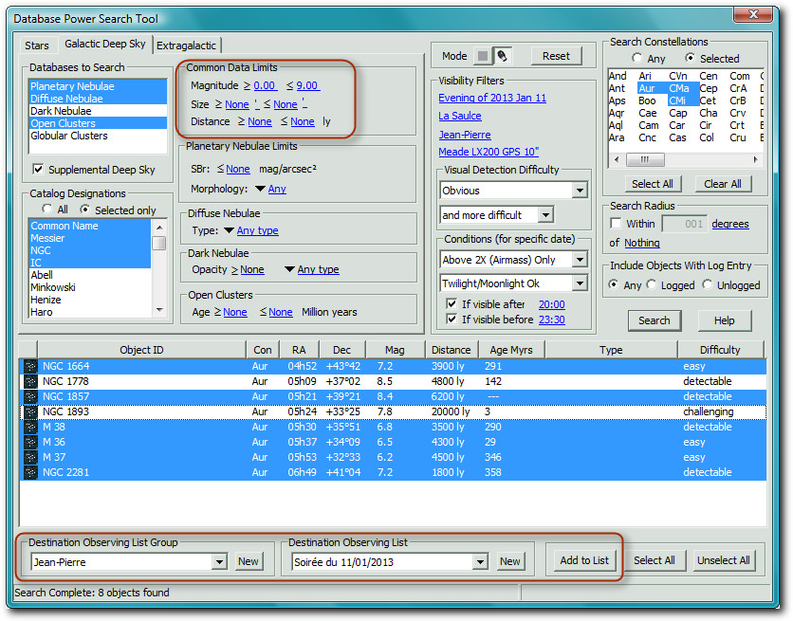Click the object icon beside NGC 1893
Screen dimensions: 793x621
coord(30,411)
